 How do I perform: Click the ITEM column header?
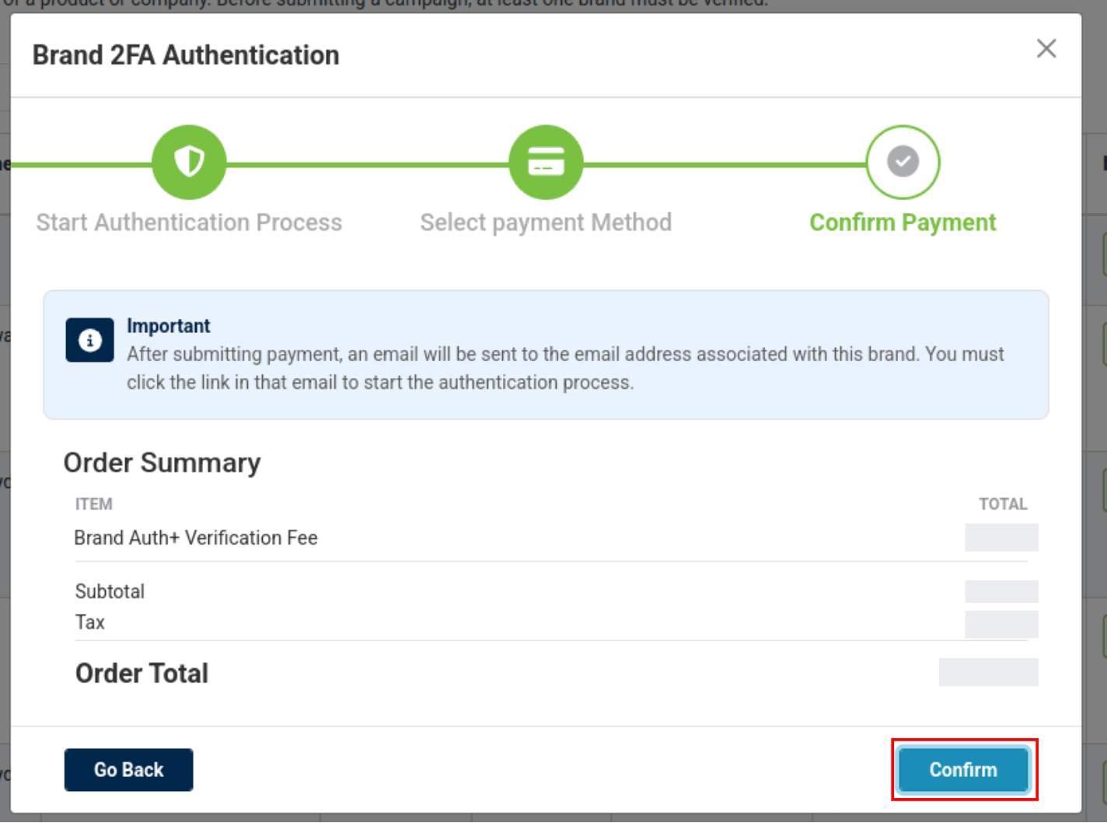[94, 504]
